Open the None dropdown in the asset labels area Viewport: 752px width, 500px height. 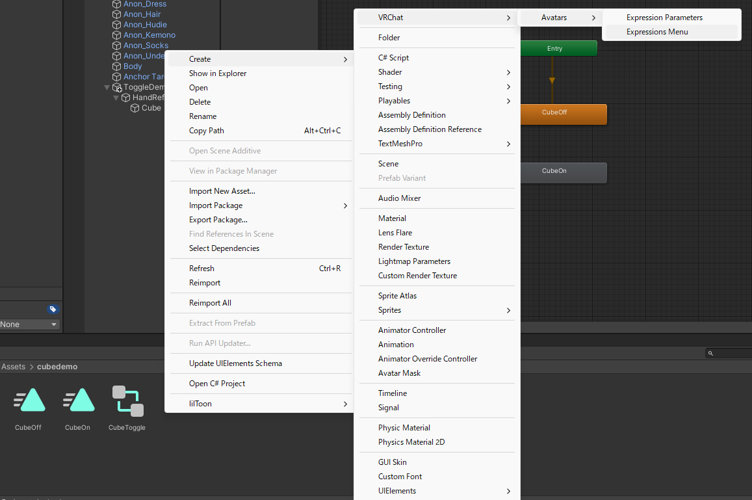pyautogui.click(x=30, y=324)
